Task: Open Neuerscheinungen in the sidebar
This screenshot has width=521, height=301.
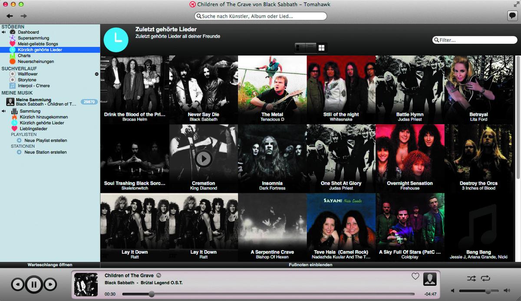Action: [36, 62]
